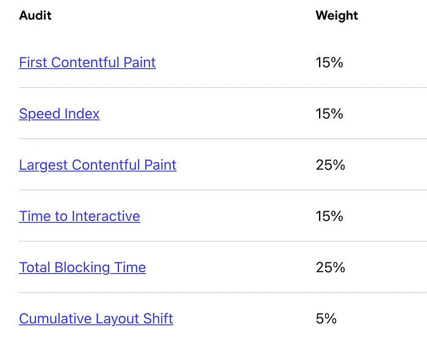Open the Speed Index link
This screenshot has height=344, width=427.
pos(59,113)
